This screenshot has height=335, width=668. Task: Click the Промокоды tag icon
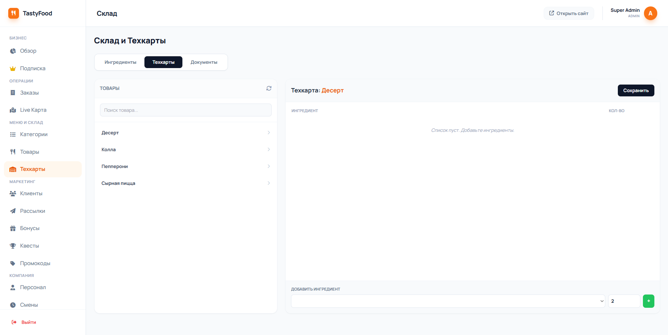pyautogui.click(x=13, y=263)
